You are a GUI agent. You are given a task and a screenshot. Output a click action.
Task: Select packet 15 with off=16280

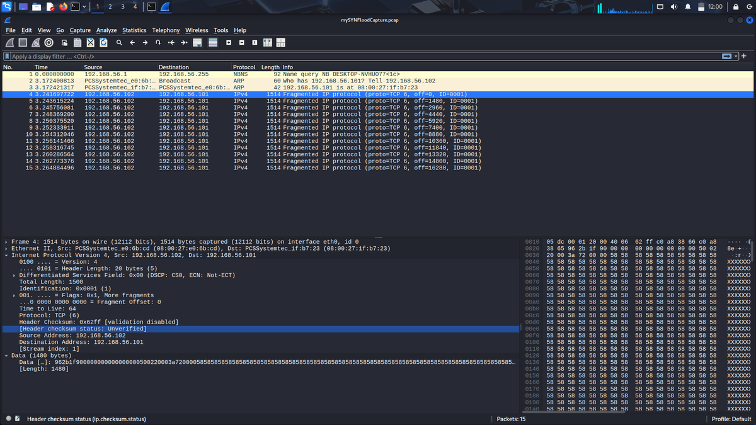378,167
